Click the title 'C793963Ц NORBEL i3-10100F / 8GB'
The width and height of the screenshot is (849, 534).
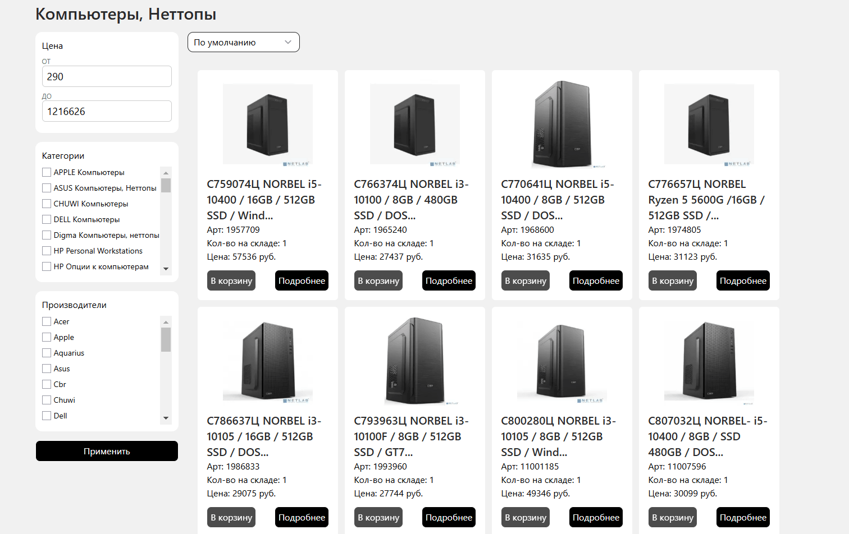tap(412, 436)
